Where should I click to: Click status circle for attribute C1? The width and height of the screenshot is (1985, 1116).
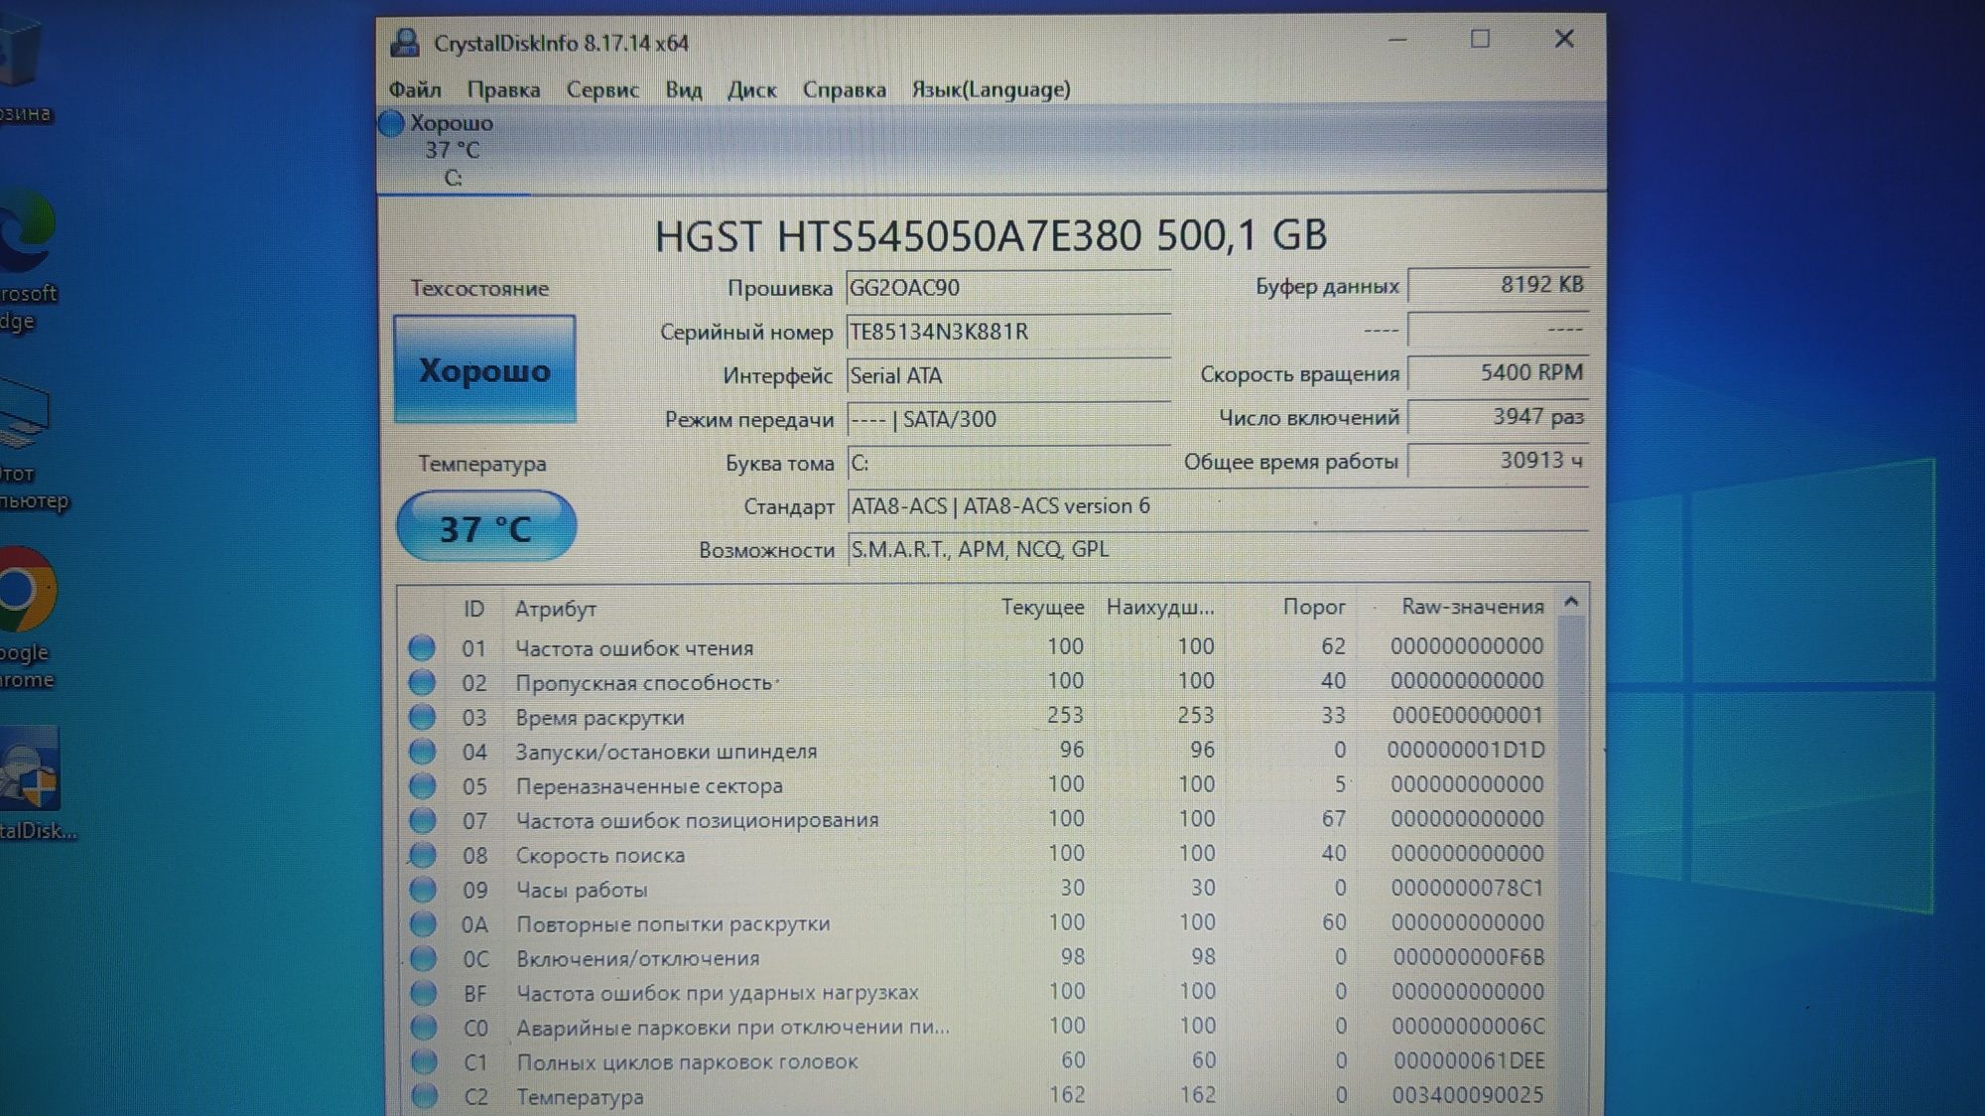point(424,1061)
